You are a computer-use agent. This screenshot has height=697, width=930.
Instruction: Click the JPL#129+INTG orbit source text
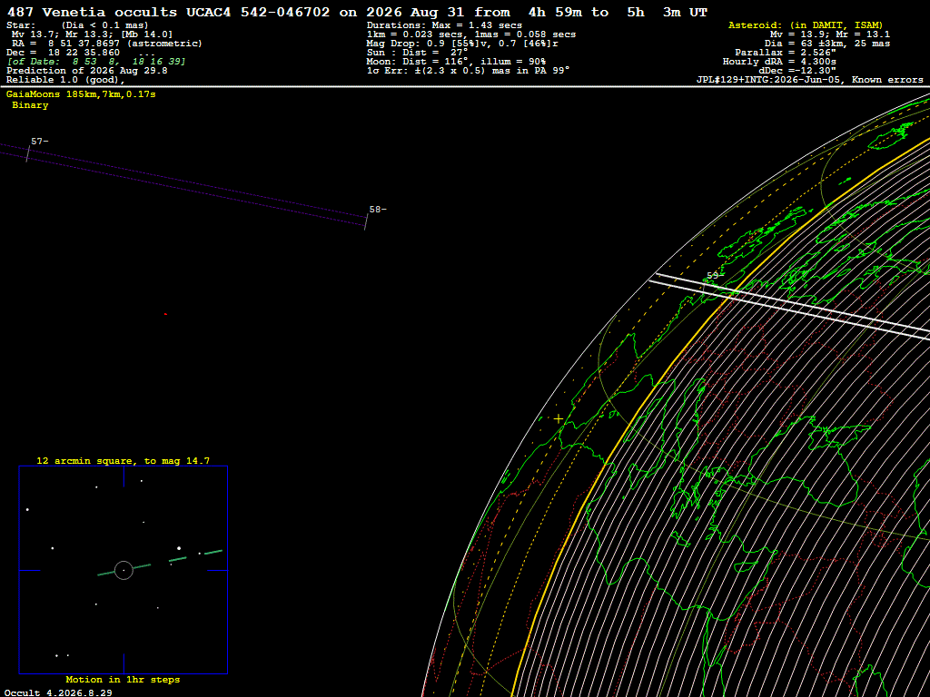point(809,80)
